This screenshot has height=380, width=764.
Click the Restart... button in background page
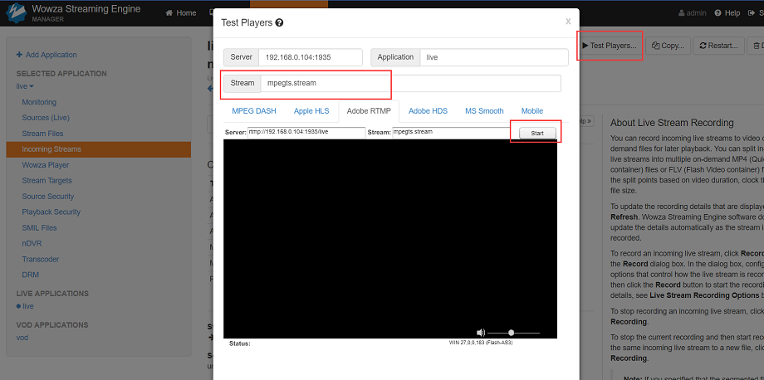[x=718, y=46]
